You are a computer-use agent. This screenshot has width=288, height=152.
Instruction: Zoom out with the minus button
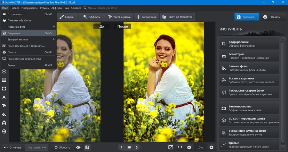point(189,148)
